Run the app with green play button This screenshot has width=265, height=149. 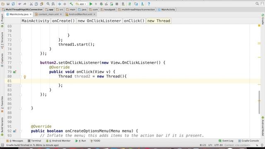(x=91, y=4)
